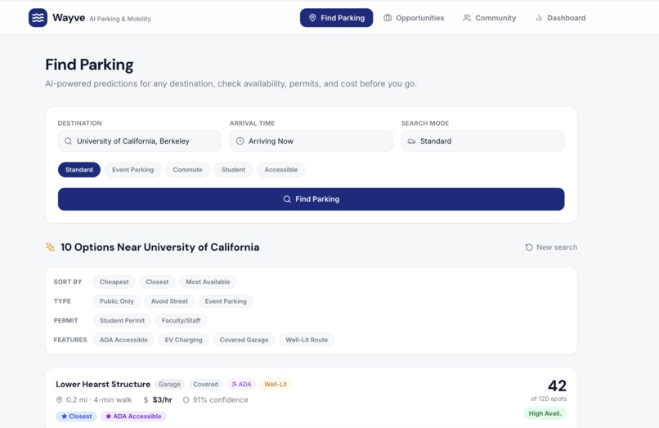Click the Garage tag on Lower Hearst
Screen dimensions: 659x428
coord(169,385)
